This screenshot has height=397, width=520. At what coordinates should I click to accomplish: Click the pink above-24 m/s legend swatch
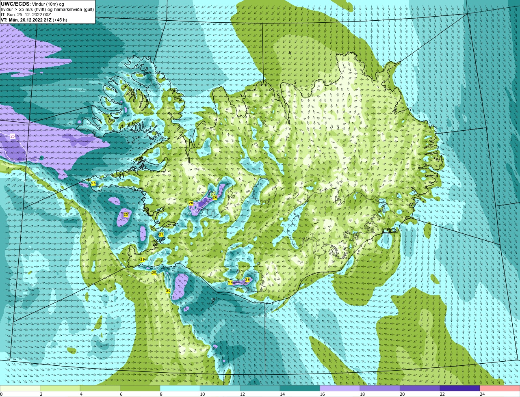pos(500,388)
